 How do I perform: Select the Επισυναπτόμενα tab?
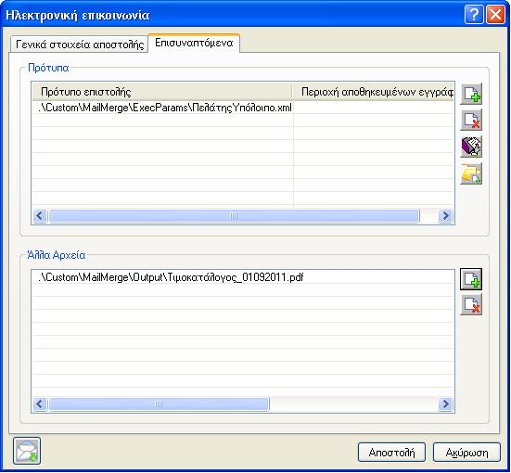194,43
